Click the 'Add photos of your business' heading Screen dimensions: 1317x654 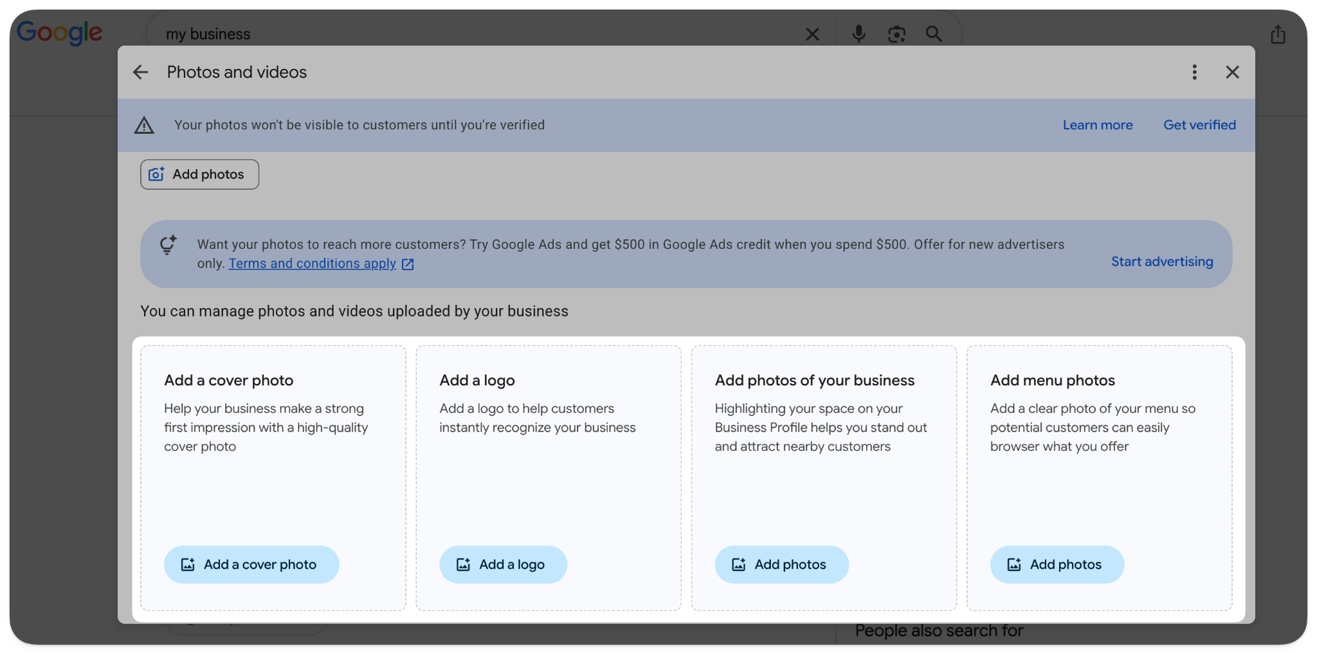[x=814, y=380]
